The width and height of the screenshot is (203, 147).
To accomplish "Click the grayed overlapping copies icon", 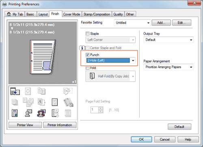I will click(x=41, y=91).
